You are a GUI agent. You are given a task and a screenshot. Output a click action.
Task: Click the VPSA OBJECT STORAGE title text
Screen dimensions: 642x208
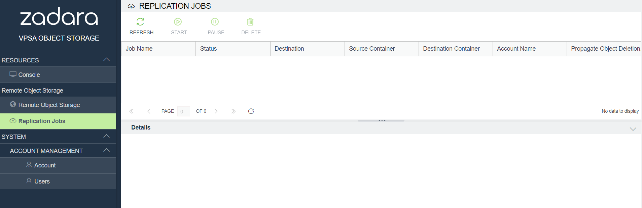click(59, 38)
